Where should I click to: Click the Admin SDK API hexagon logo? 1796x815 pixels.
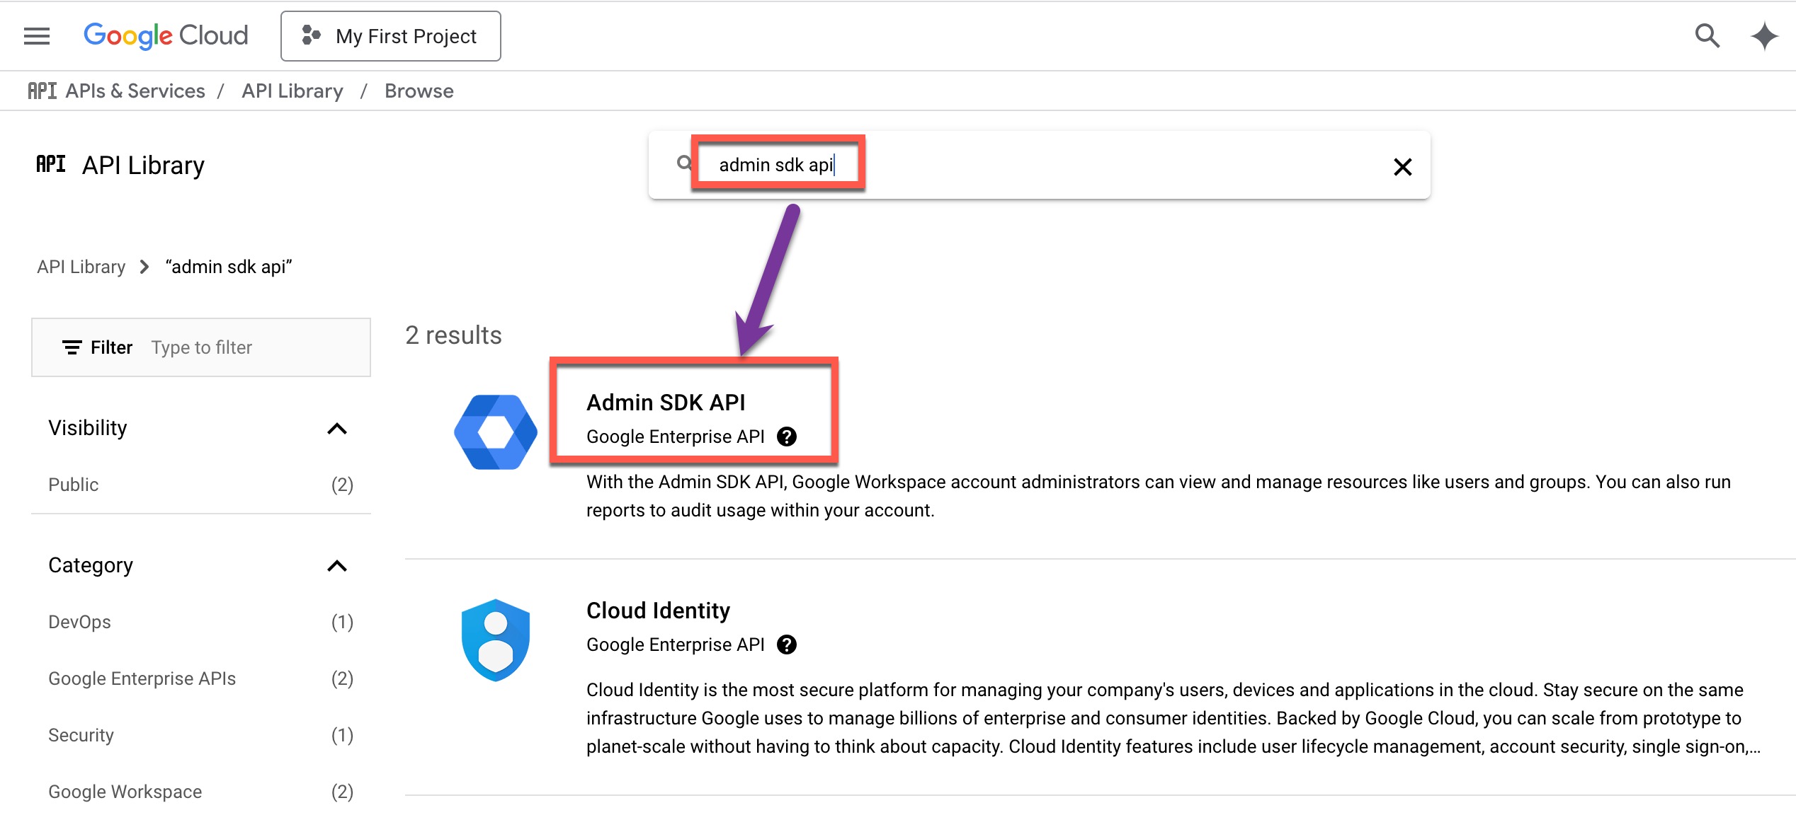(496, 432)
